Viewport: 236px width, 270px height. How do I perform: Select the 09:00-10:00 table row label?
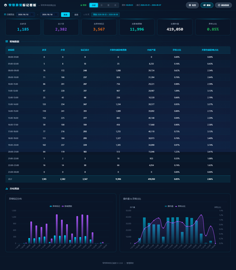(13, 77)
